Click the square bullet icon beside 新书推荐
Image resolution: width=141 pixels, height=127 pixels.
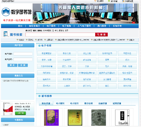[x=39, y=96]
